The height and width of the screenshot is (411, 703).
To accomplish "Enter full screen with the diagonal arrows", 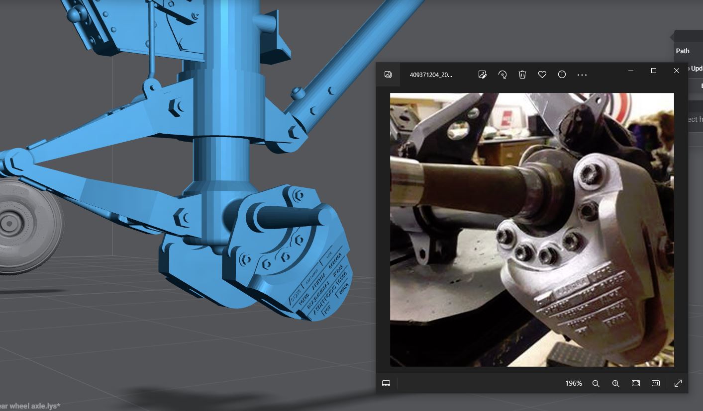I will 678,383.
